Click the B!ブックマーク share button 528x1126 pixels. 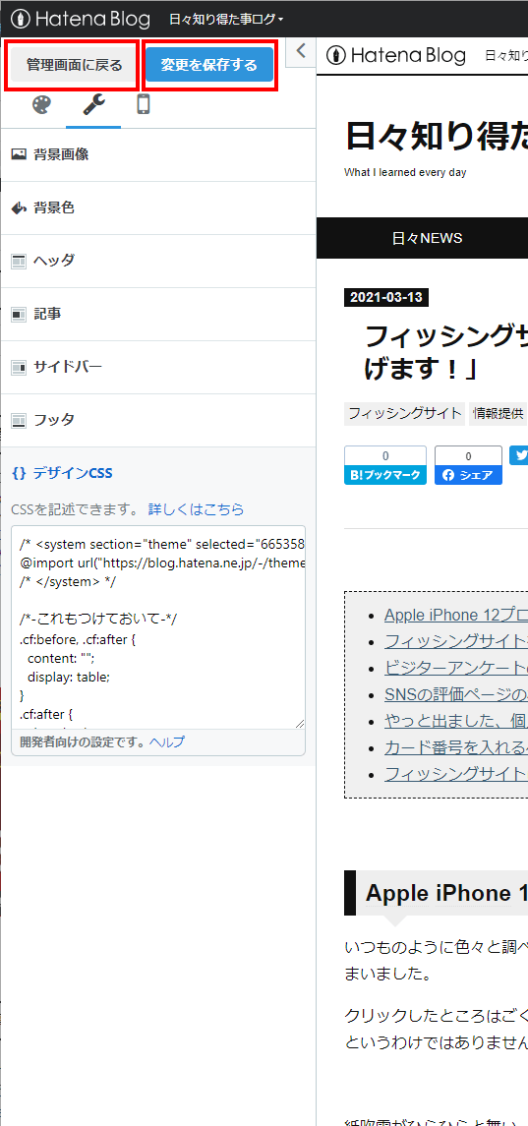click(385, 465)
